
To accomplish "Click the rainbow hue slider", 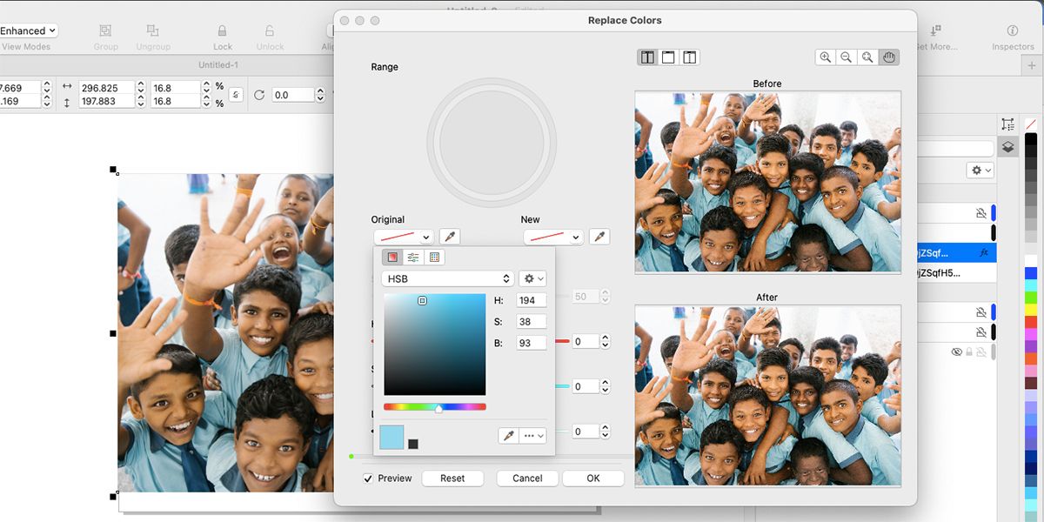I will pyautogui.click(x=435, y=406).
